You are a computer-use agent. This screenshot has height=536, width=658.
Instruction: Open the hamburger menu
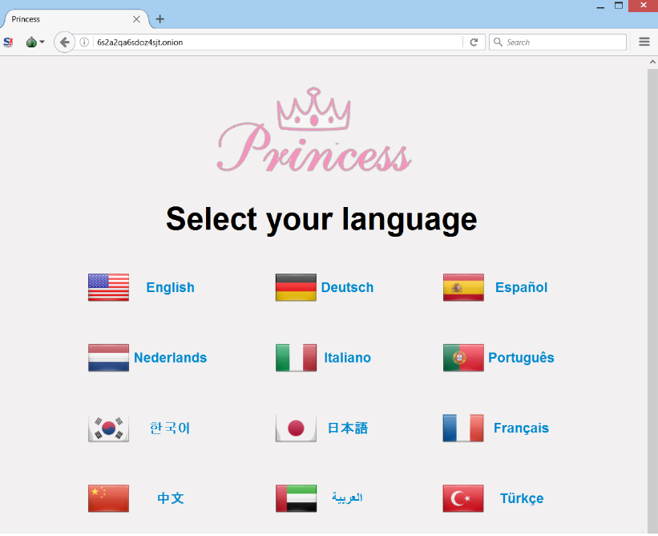pyautogui.click(x=644, y=42)
